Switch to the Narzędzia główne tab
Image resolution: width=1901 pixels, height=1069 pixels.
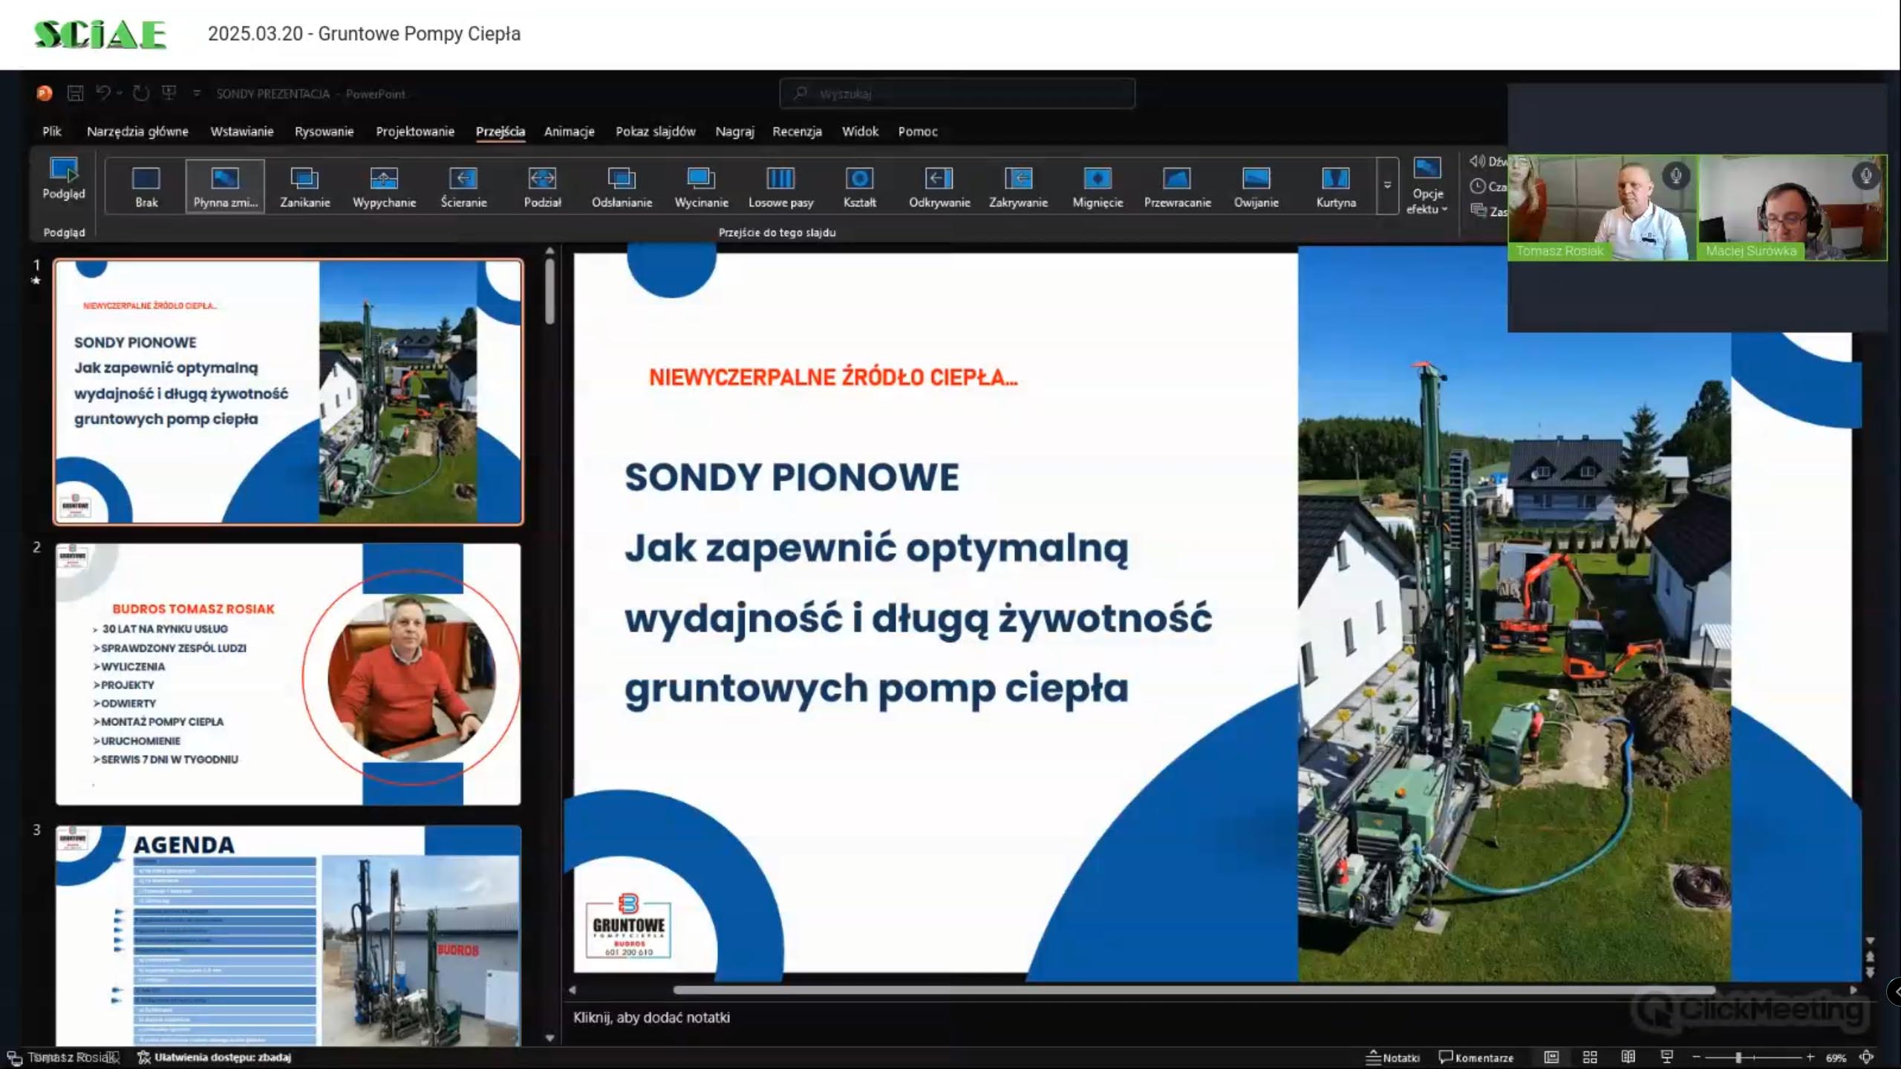pos(137,131)
